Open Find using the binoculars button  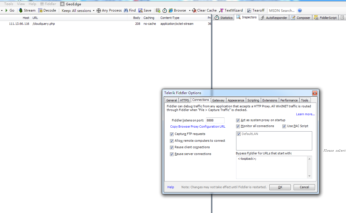(x=130, y=10)
